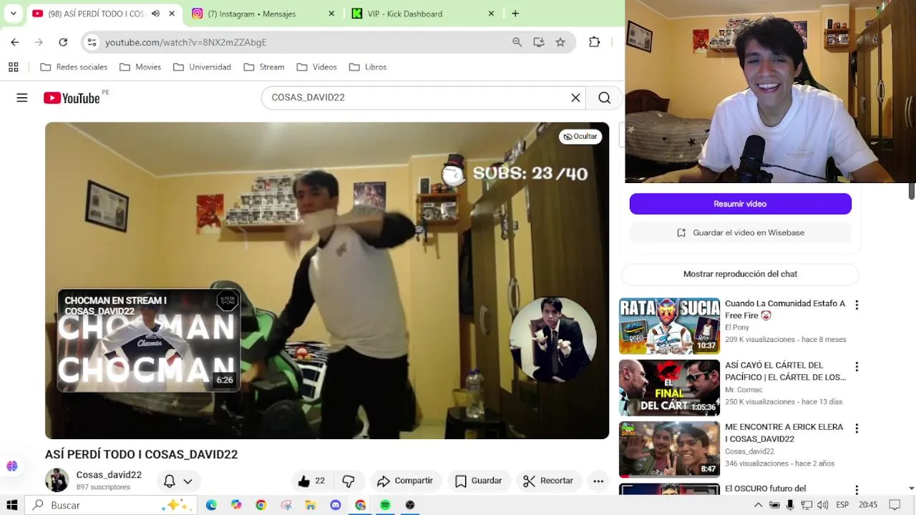916x515 pixels.
Task: Launch Discord from the taskbar
Action: (336, 505)
